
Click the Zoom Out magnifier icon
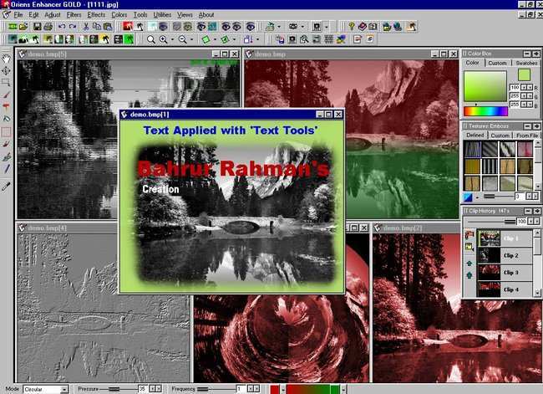point(182,39)
